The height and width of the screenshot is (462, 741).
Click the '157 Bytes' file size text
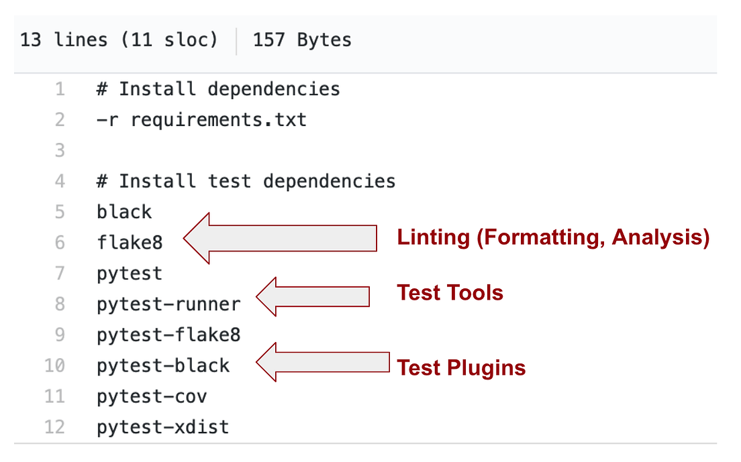[x=302, y=40]
